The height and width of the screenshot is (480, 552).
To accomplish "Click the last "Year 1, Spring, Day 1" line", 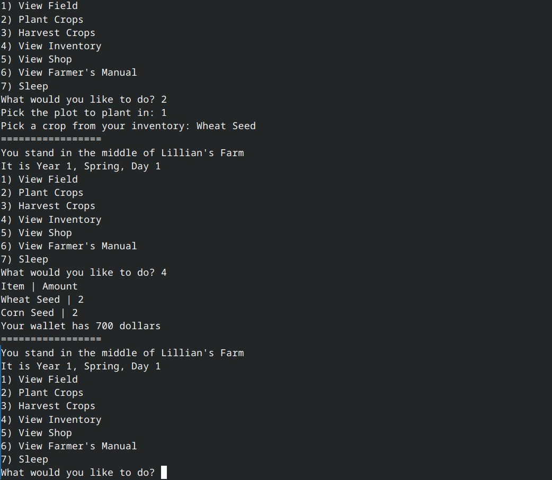I will [81, 366].
